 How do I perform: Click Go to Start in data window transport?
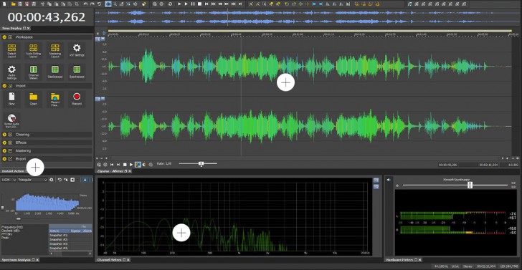tap(112, 164)
